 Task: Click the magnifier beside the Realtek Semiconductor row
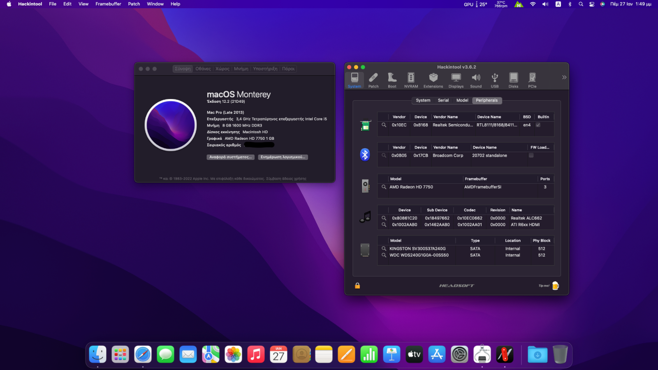point(384,125)
